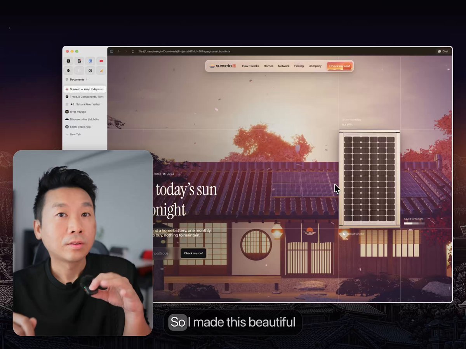Open the Homes nav link

point(269,66)
